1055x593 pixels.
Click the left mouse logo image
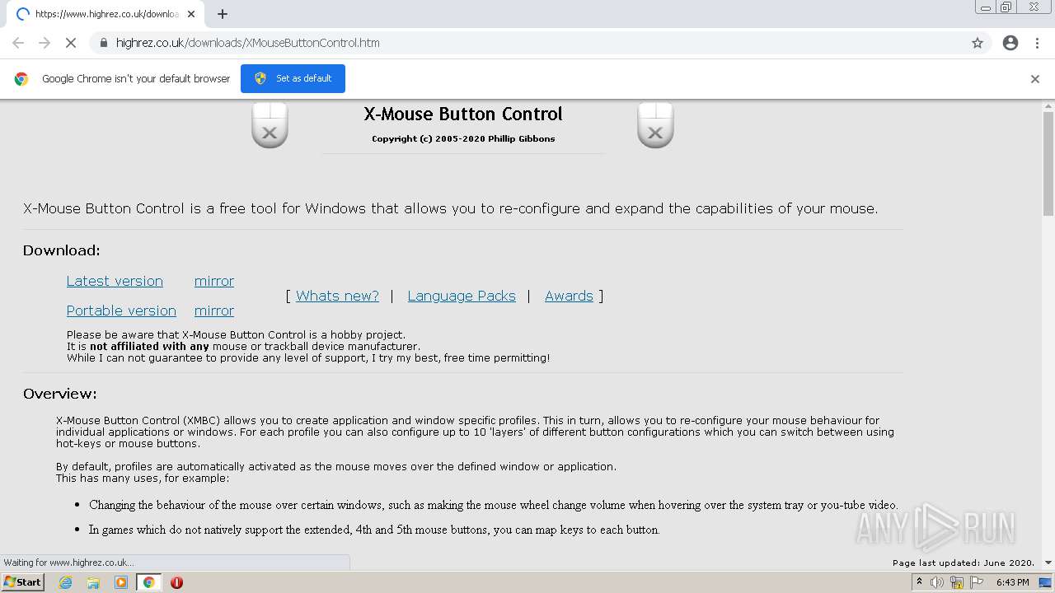click(270, 125)
